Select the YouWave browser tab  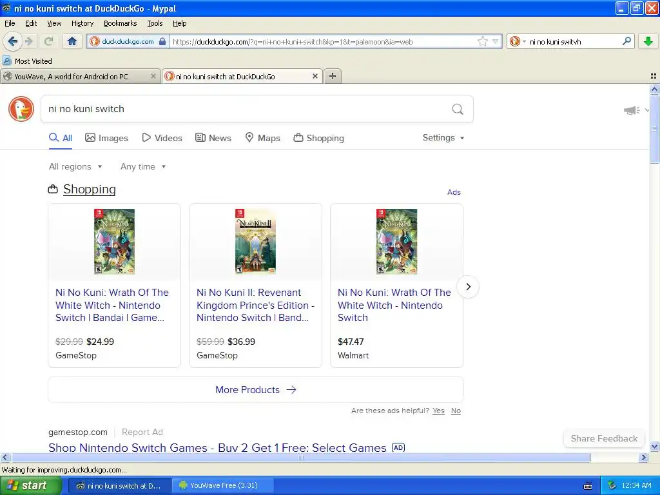click(x=81, y=76)
